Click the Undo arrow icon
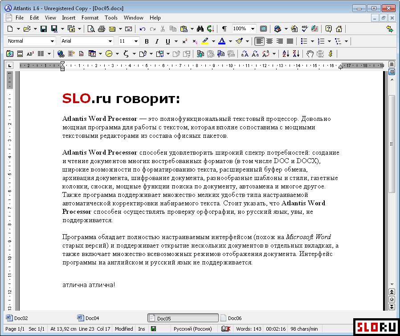 point(143,29)
